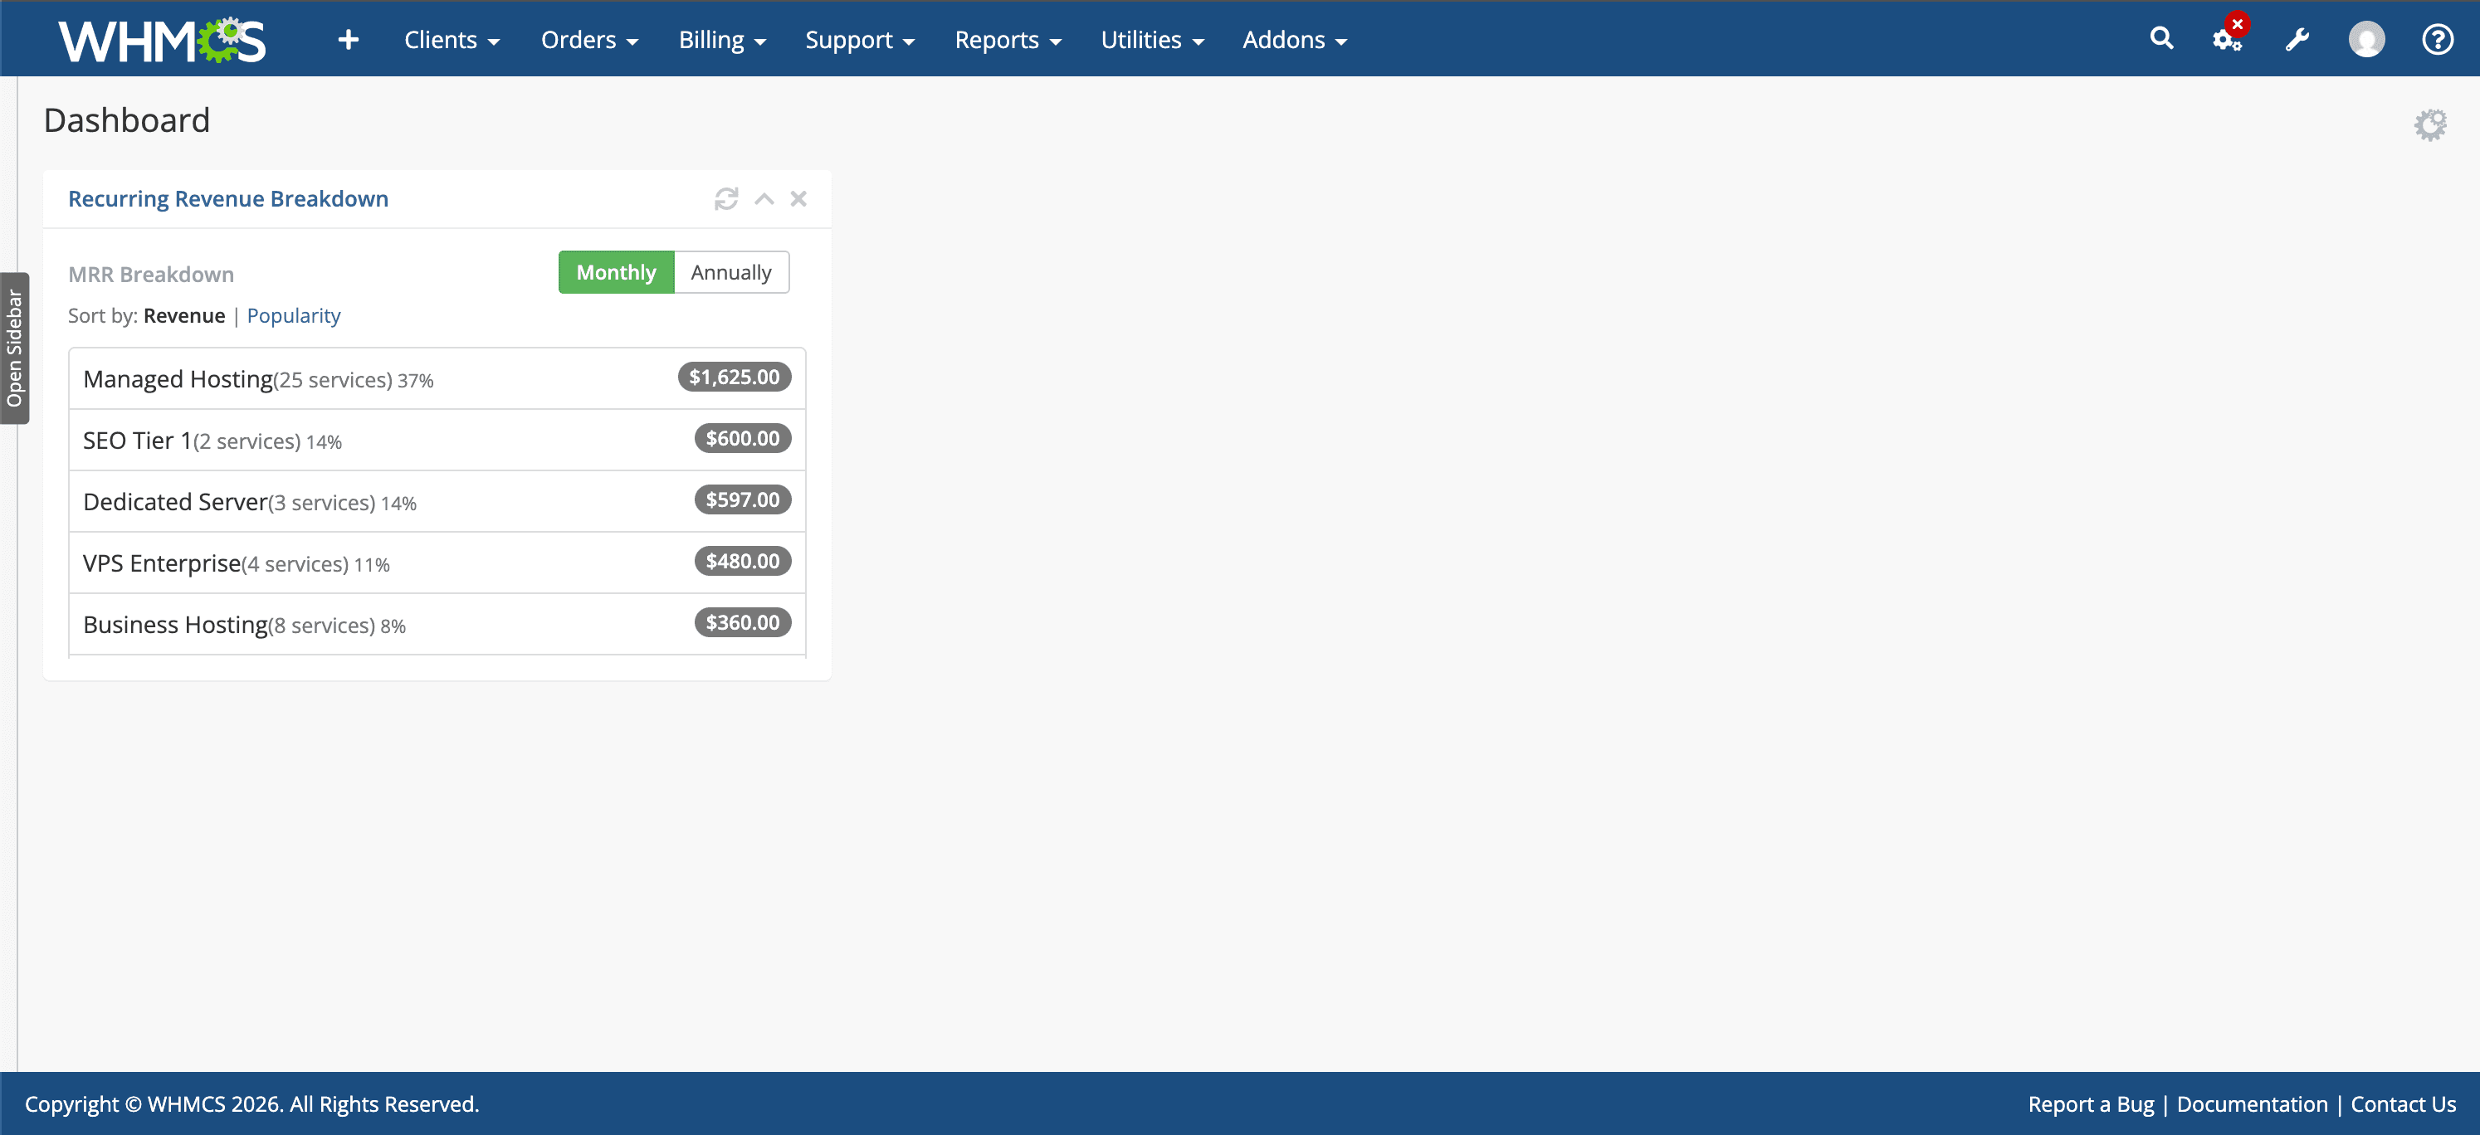The height and width of the screenshot is (1135, 2480).
Task: Refresh the Recurring Revenue Breakdown widget
Action: click(727, 199)
